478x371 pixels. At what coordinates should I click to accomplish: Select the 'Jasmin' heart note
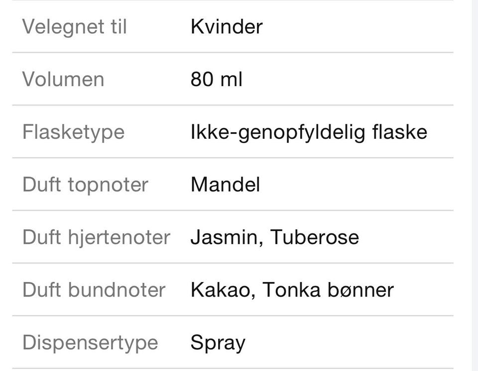coord(227,237)
